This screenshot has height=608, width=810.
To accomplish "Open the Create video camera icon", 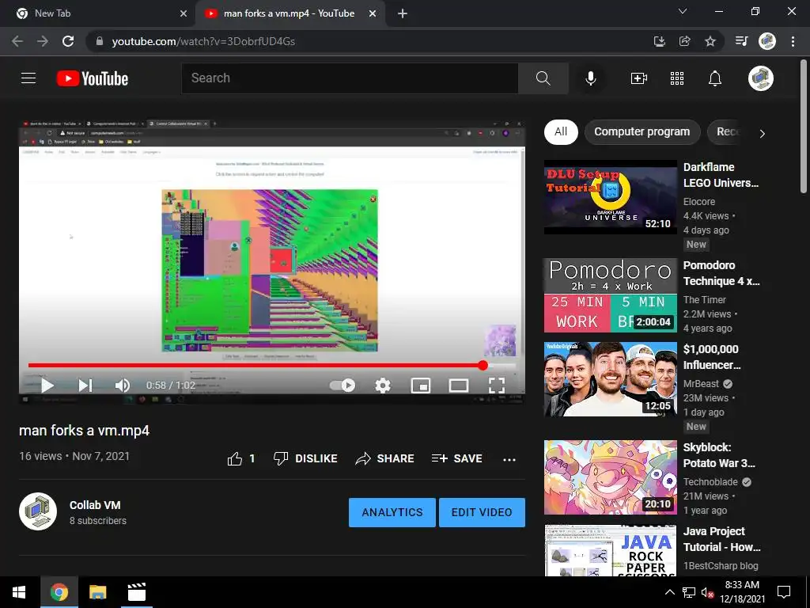I will pyautogui.click(x=639, y=78).
